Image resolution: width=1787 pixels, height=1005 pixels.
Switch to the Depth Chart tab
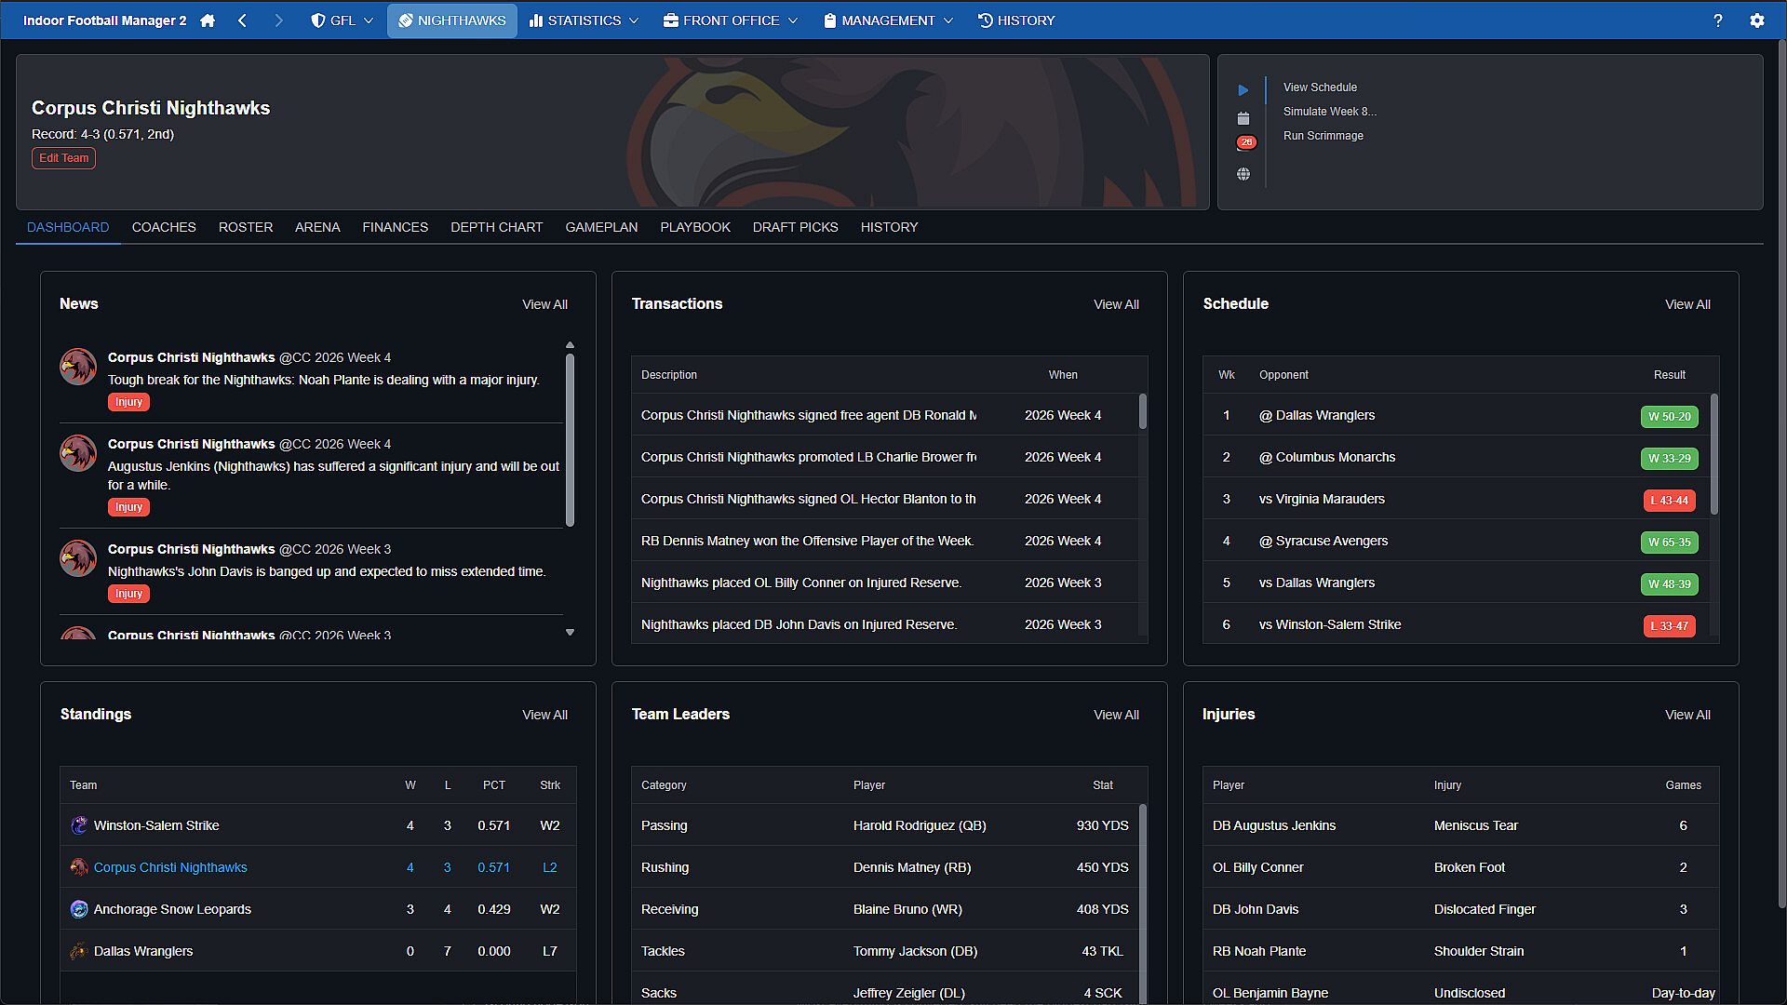[x=497, y=227]
